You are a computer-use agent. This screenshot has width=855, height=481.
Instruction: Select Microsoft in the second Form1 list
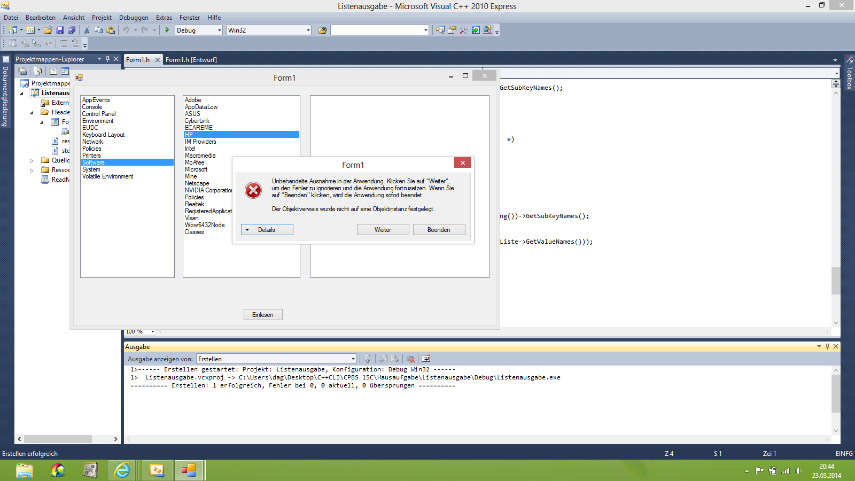pos(196,169)
